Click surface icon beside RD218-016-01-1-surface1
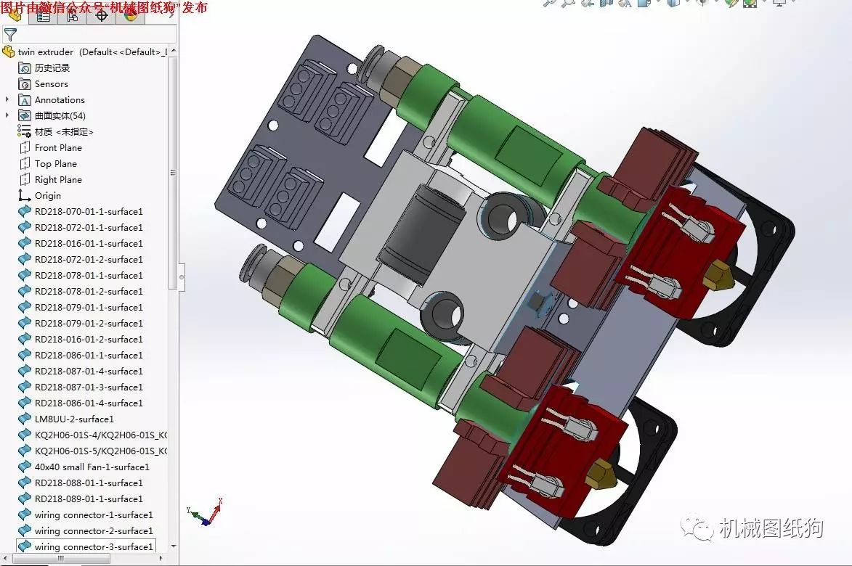 25,243
